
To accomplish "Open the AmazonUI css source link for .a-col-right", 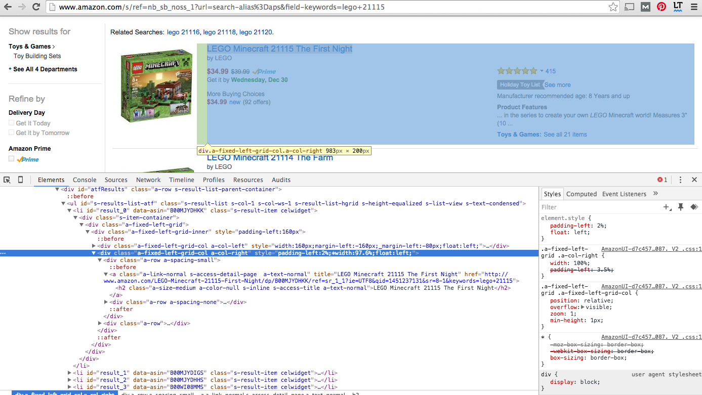I will [651, 249].
